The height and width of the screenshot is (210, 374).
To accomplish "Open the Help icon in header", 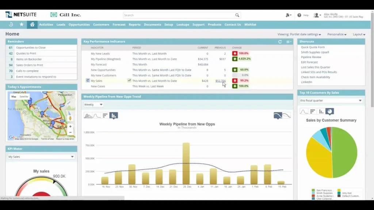I will (299, 15).
